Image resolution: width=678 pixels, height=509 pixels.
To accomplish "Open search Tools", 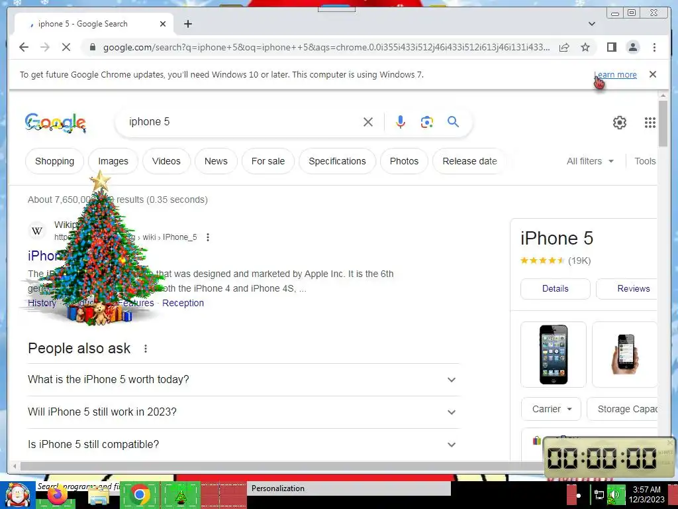I will (x=645, y=161).
